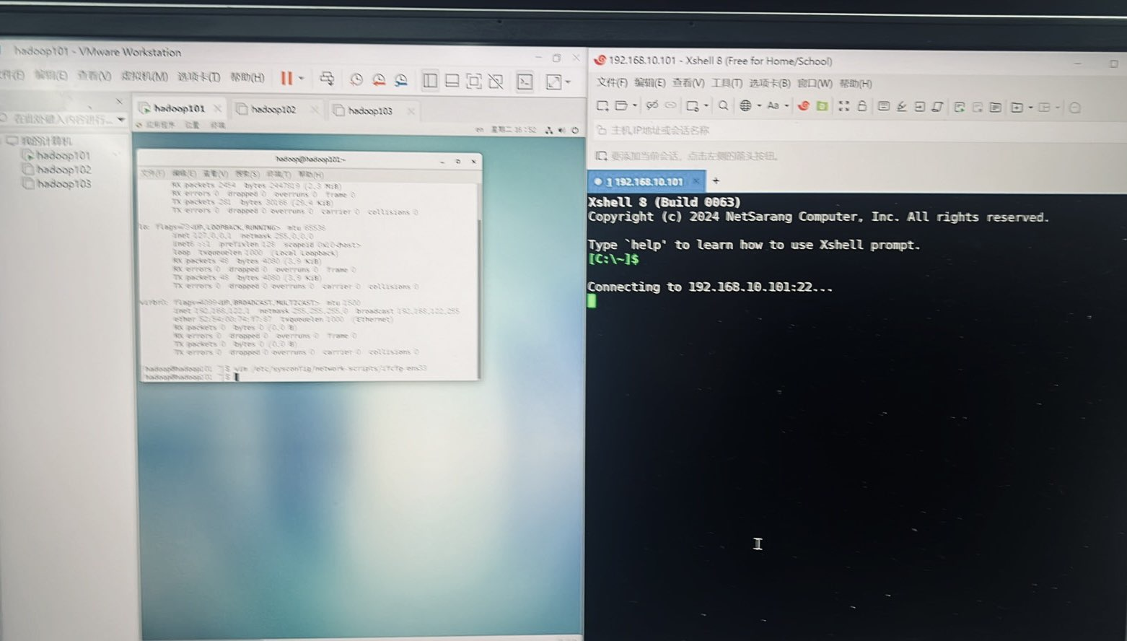
Task: Expand the dropdown beside Xshell open session icon
Action: [634, 106]
